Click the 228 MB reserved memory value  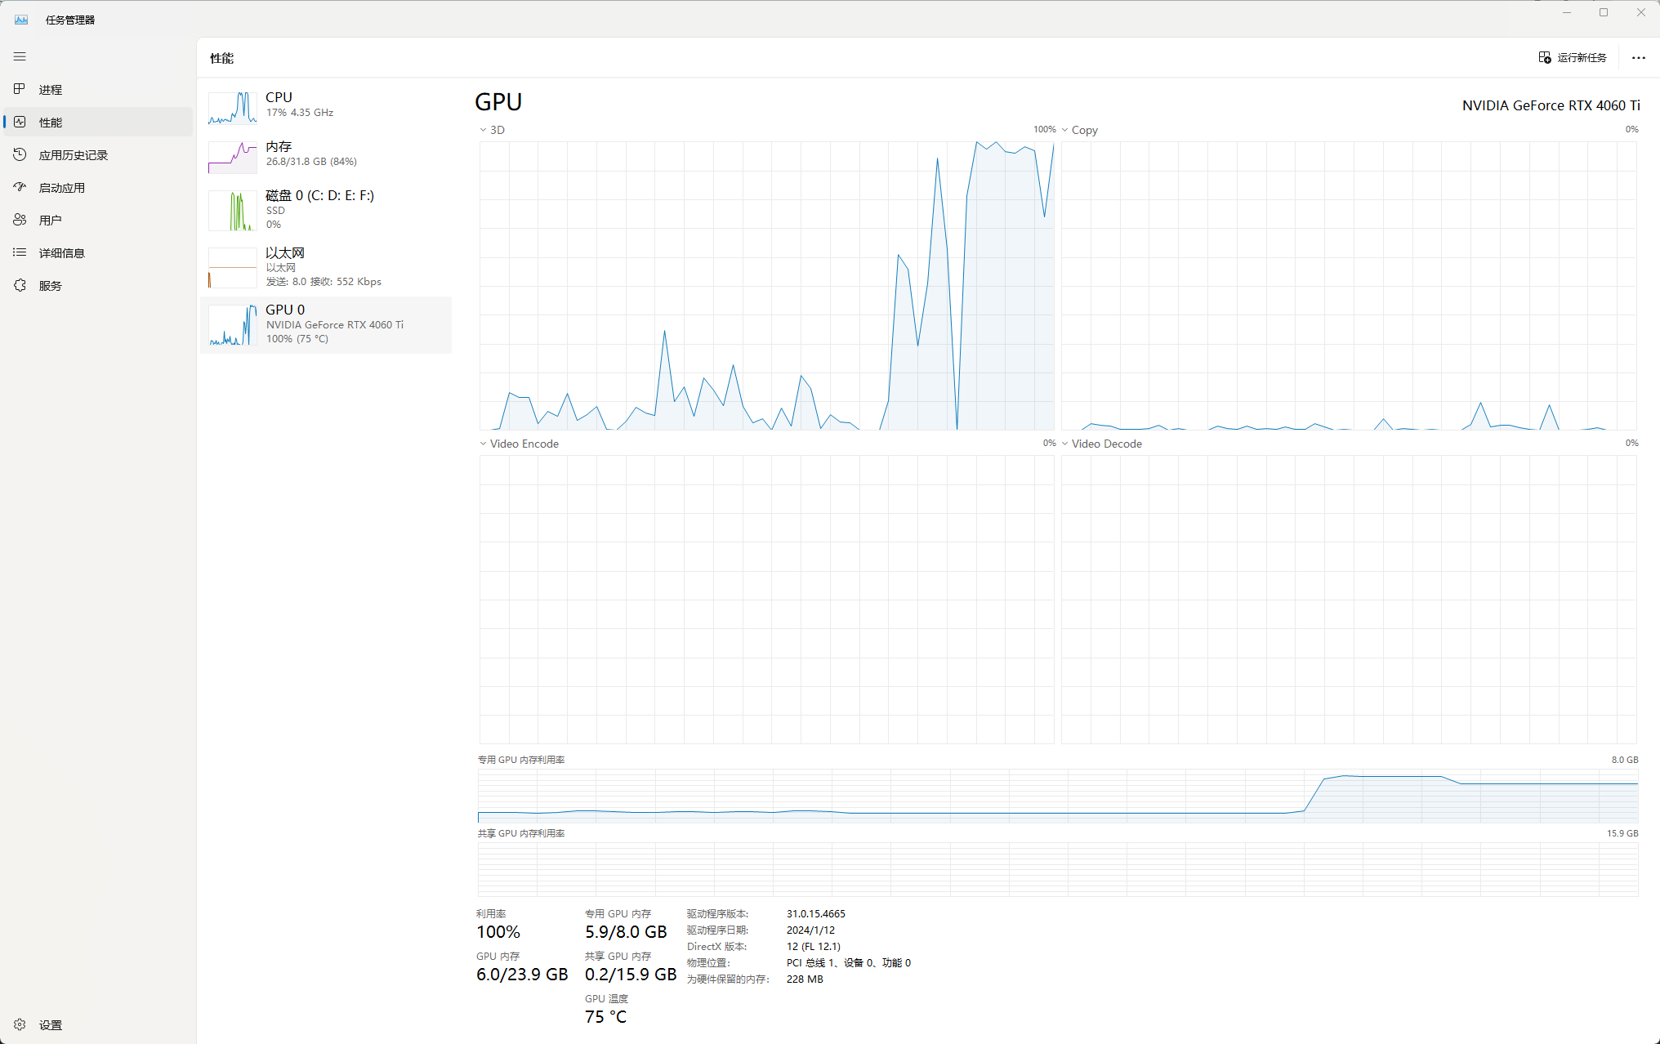point(805,979)
